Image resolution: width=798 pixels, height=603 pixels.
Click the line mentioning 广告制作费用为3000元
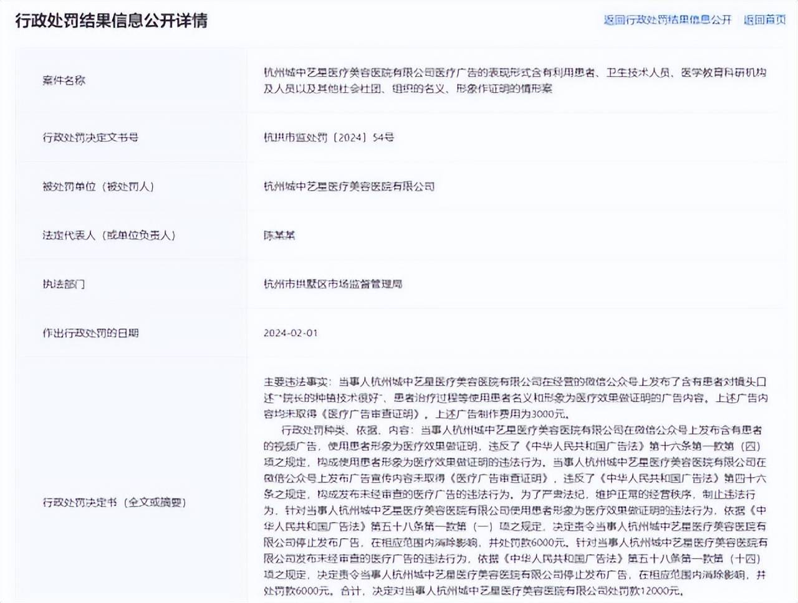[416, 414]
